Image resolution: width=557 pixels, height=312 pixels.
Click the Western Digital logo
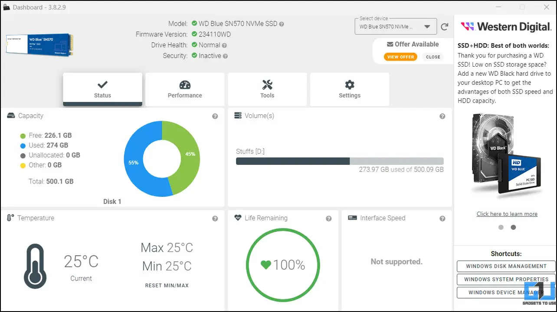coord(506,27)
